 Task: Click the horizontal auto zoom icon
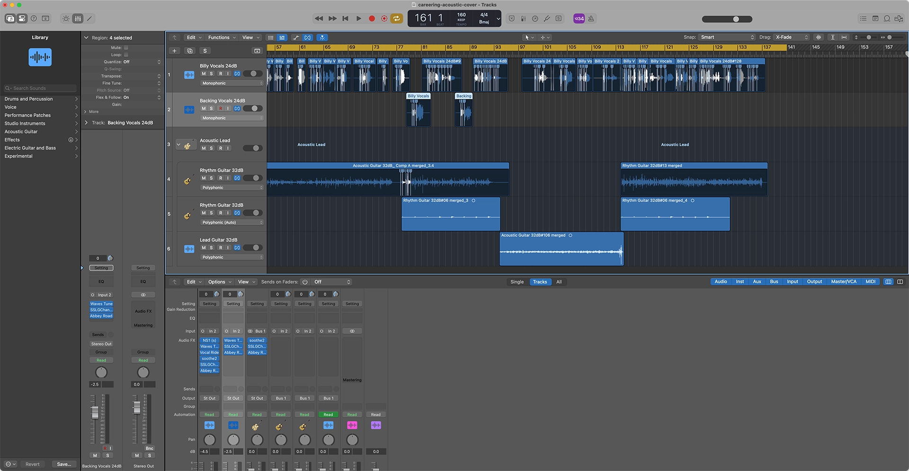[x=844, y=37]
